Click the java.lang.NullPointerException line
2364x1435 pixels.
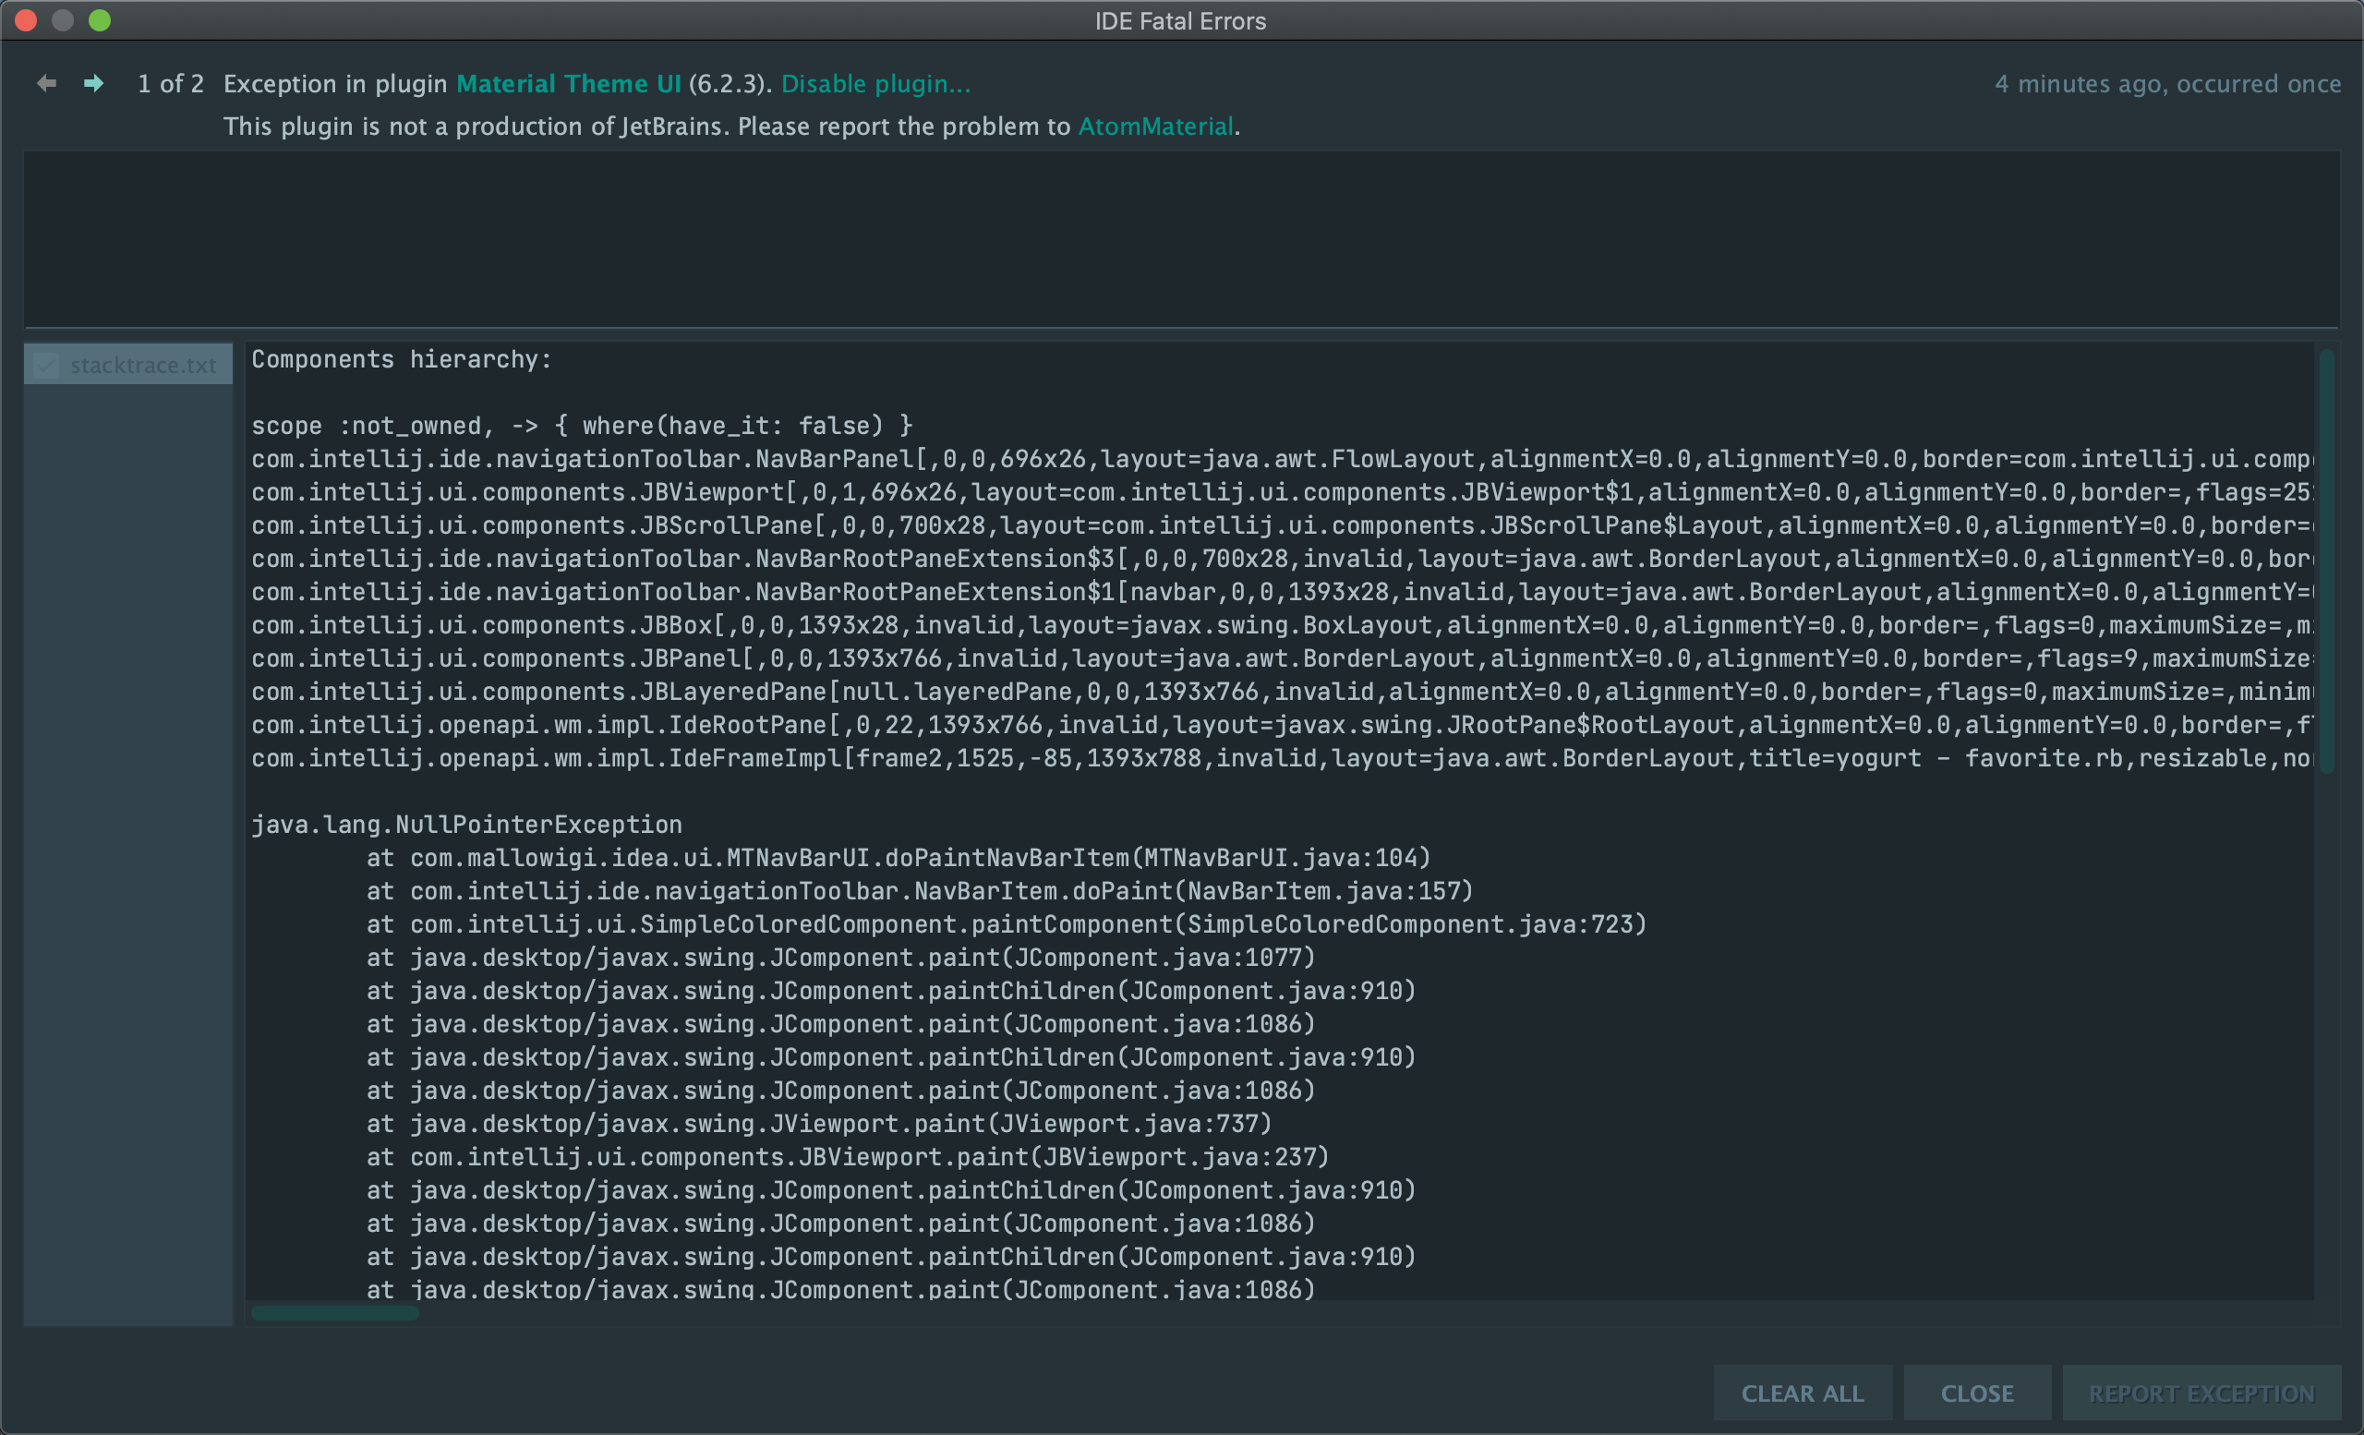coord(466,823)
